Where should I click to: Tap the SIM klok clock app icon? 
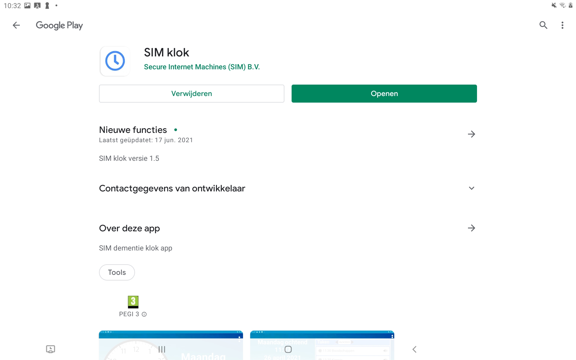pyautogui.click(x=115, y=61)
